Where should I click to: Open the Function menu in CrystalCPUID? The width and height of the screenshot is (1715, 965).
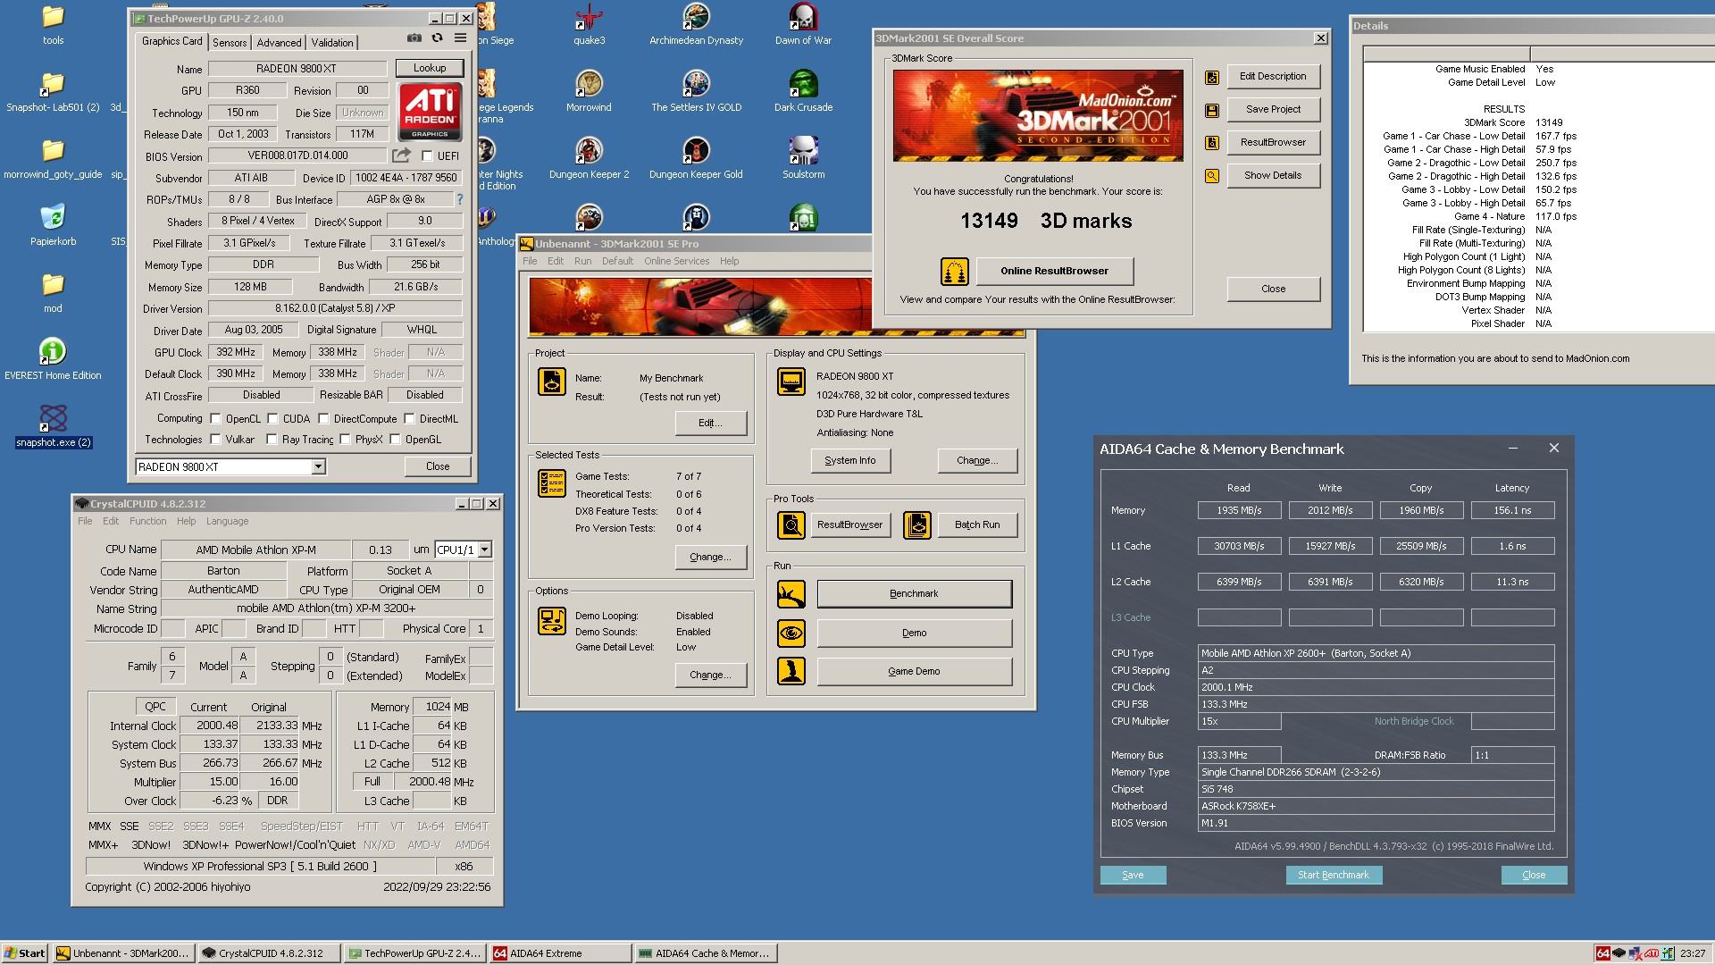point(147,521)
